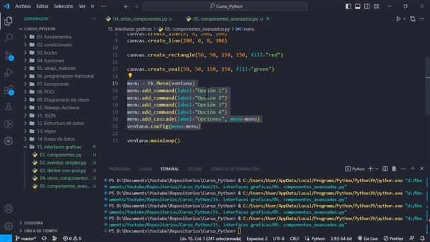Switch to GITLENS panel tab
Viewport: 430px width, 242px height.
194,169
